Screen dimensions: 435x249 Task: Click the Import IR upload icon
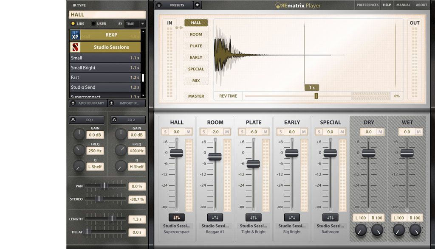click(x=111, y=103)
